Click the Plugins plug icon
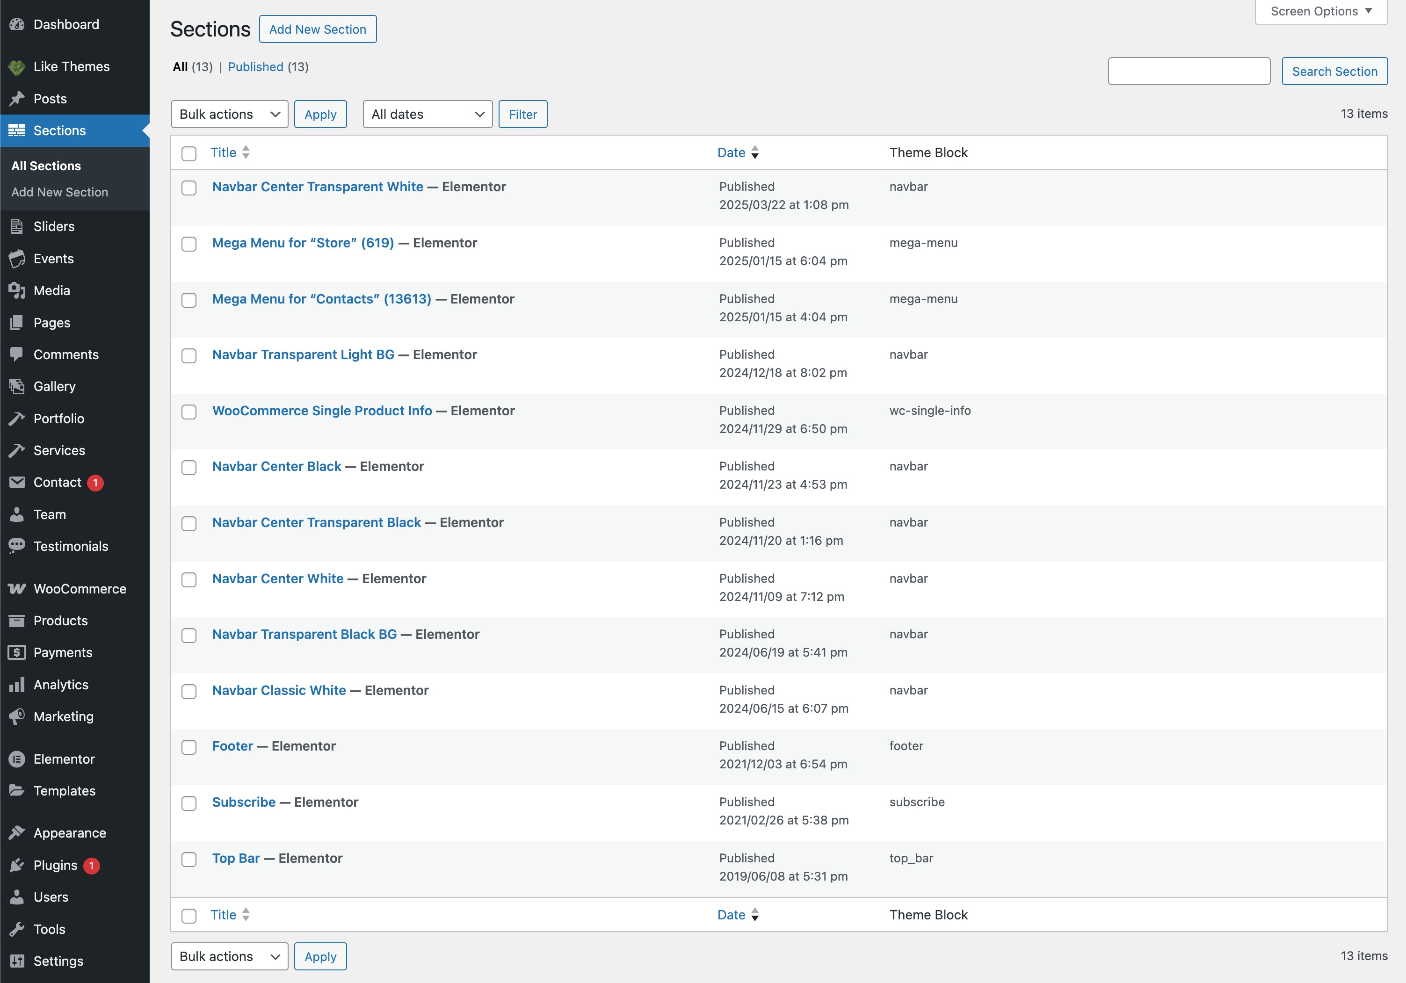 pos(17,865)
